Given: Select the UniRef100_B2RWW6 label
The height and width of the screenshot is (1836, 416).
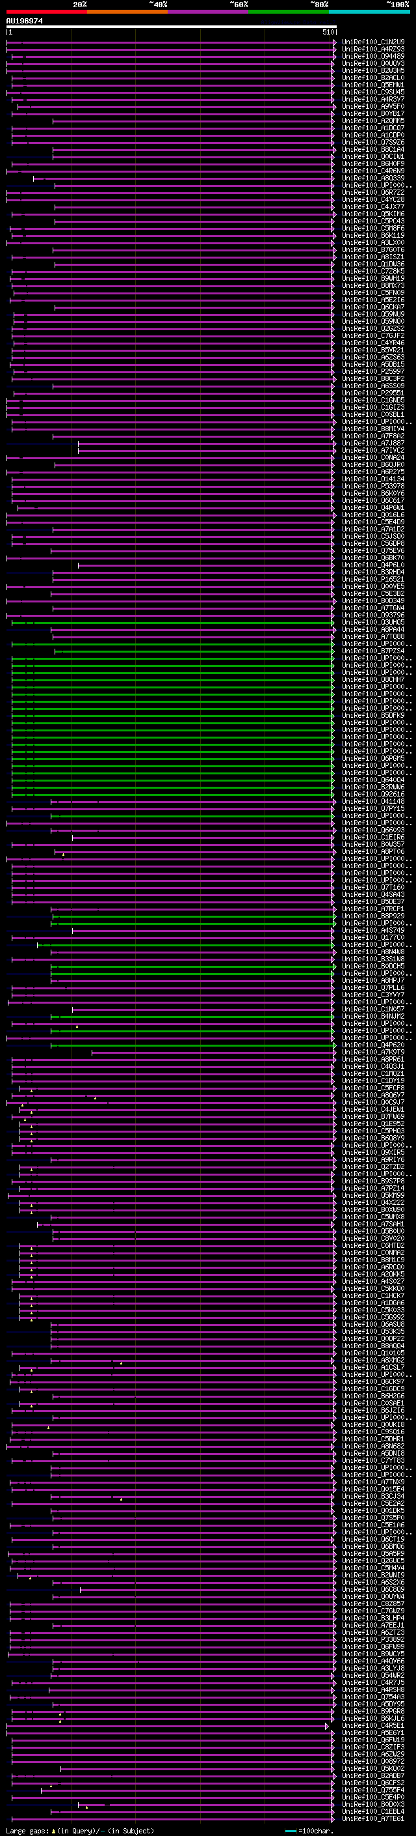Looking at the screenshot, I should 373,787.
